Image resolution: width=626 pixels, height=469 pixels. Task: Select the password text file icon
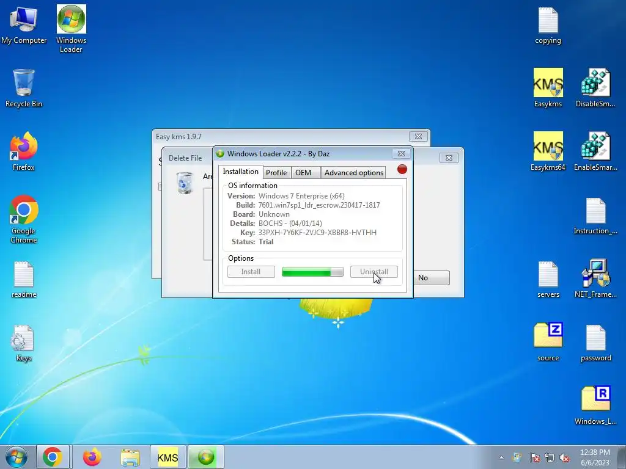click(595, 343)
